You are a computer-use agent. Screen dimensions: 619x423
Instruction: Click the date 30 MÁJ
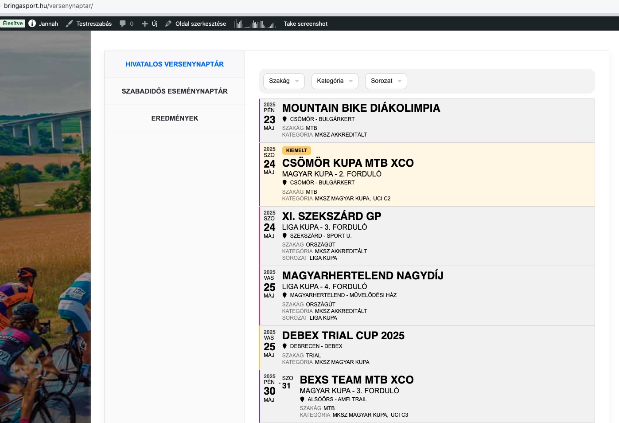coord(269,394)
